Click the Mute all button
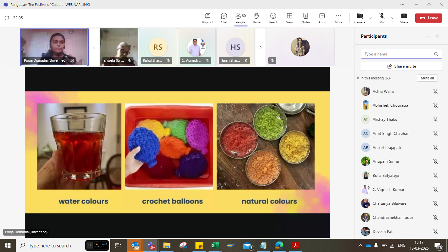Image resolution: width=448 pixels, height=252 pixels. coord(427,78)
